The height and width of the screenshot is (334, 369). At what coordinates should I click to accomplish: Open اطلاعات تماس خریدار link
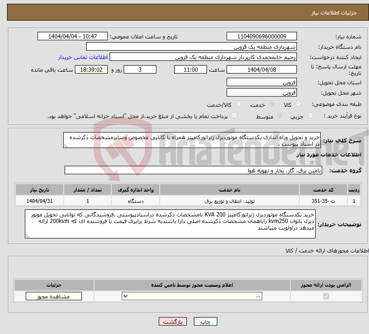[83, 57]
